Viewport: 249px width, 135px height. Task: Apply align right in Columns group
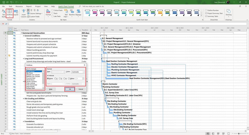tap(34, 10)
